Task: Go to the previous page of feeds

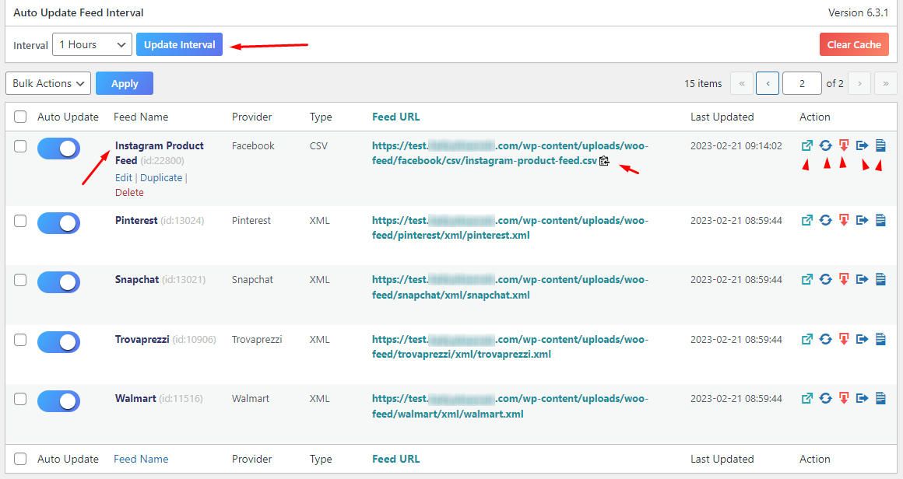Action: tap(768, 83)
